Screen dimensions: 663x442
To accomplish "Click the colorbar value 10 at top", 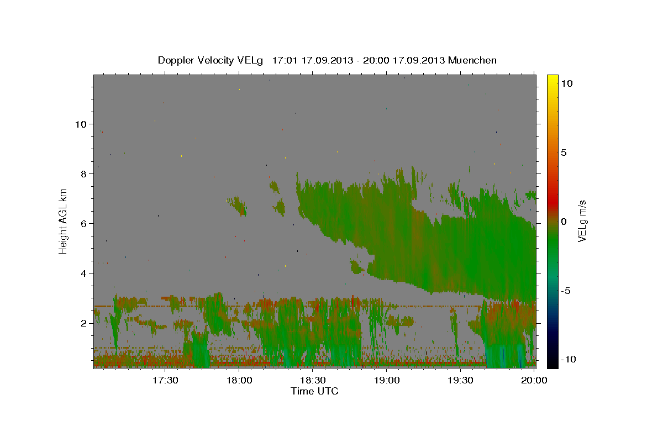I will point(566,83).
